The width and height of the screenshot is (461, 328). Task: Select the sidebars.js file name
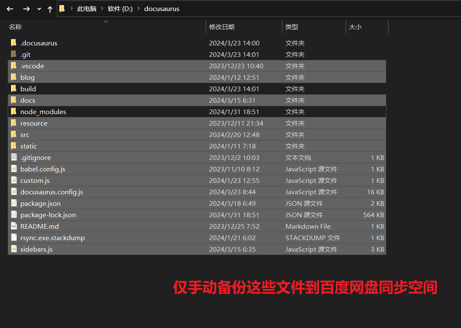[36, 250]
